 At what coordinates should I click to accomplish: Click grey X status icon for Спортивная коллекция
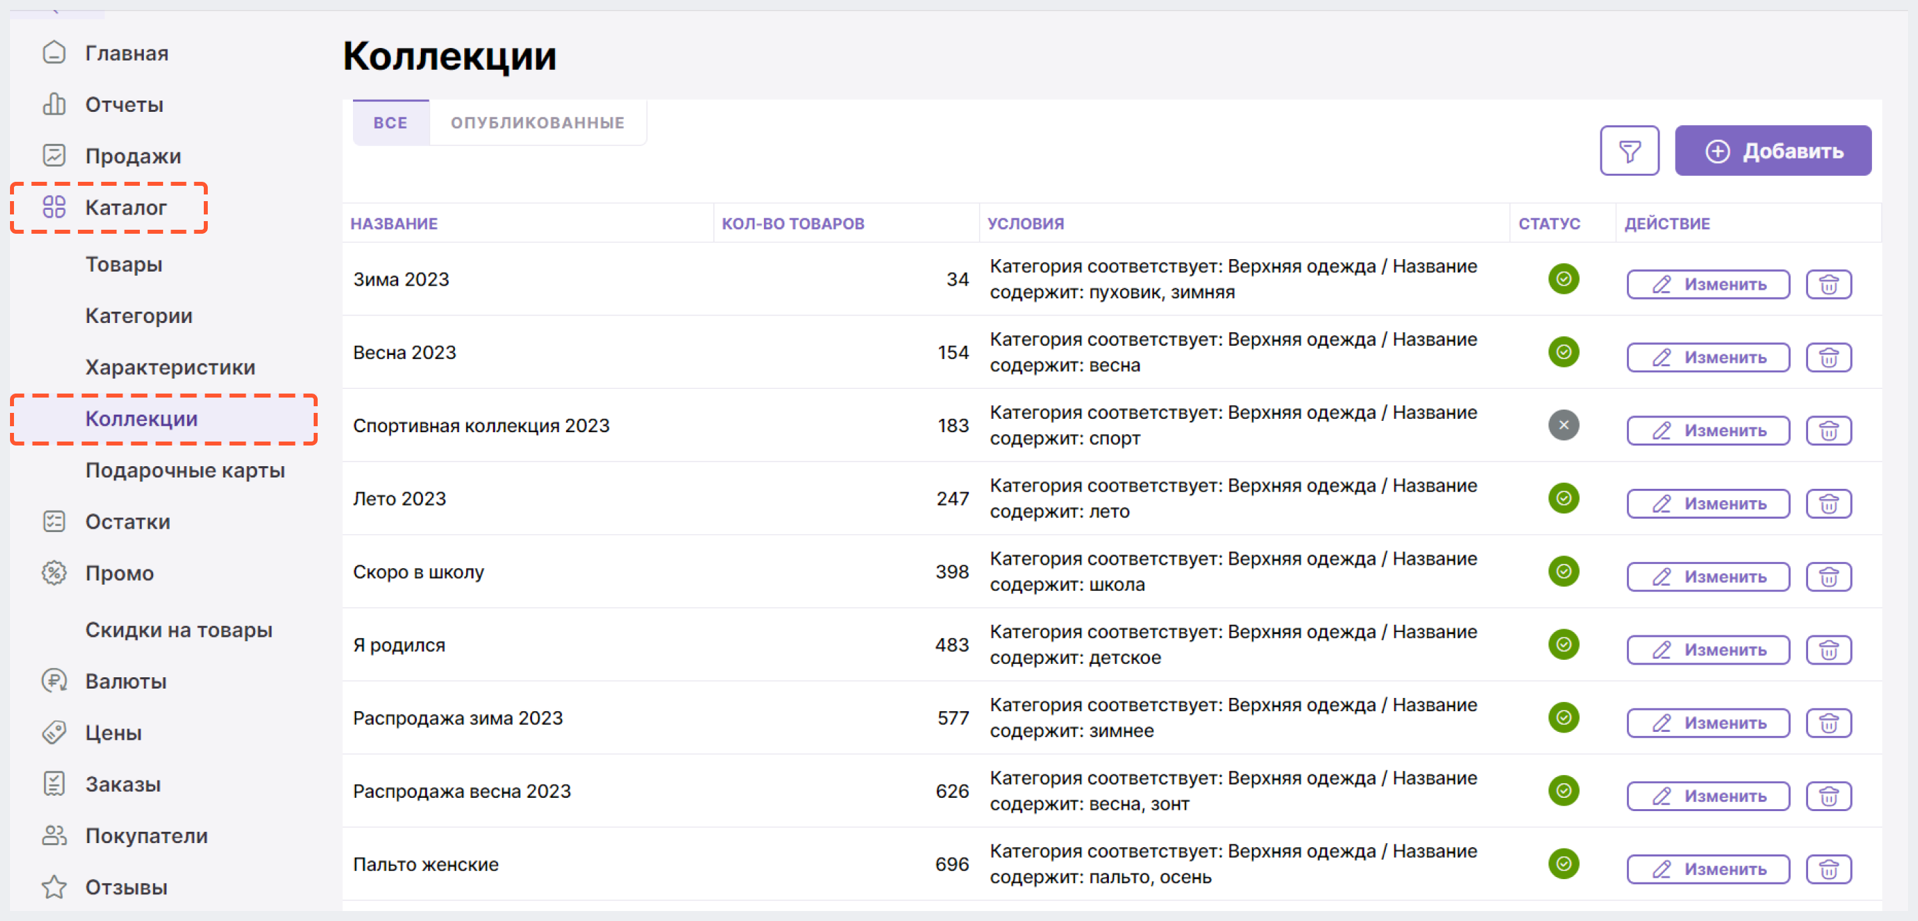pos(1564,425)
